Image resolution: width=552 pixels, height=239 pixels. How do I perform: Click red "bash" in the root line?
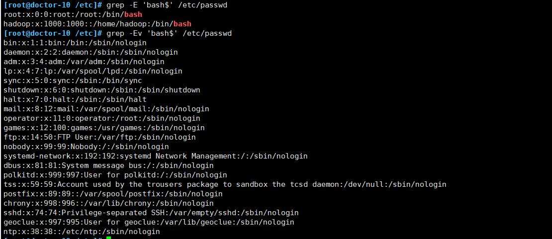133,14
